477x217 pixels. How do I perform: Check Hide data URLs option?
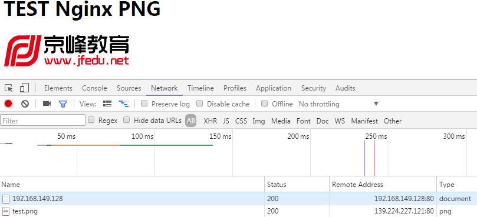coord(127,120)
